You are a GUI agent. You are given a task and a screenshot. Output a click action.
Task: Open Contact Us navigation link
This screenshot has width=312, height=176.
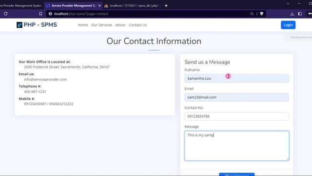click(x=137, y=25)
